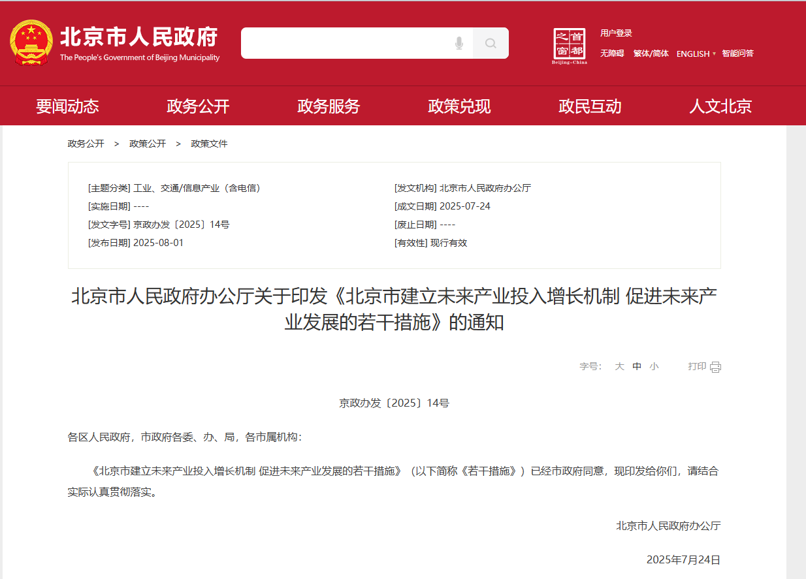Viewport: 806px width, 579px height.
Task: Set font size to large (大)
Action: tap(619, 367)
